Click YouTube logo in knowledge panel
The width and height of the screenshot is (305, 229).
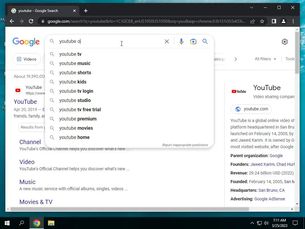[x=239, y=92]
